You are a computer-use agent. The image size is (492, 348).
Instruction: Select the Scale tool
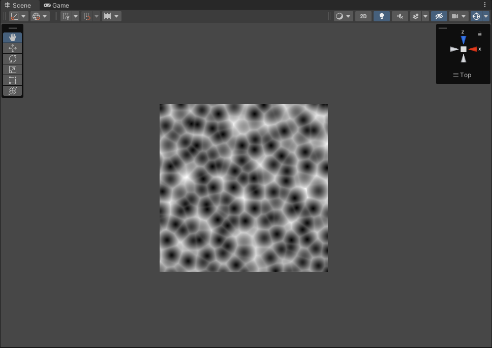click(12, 69)
